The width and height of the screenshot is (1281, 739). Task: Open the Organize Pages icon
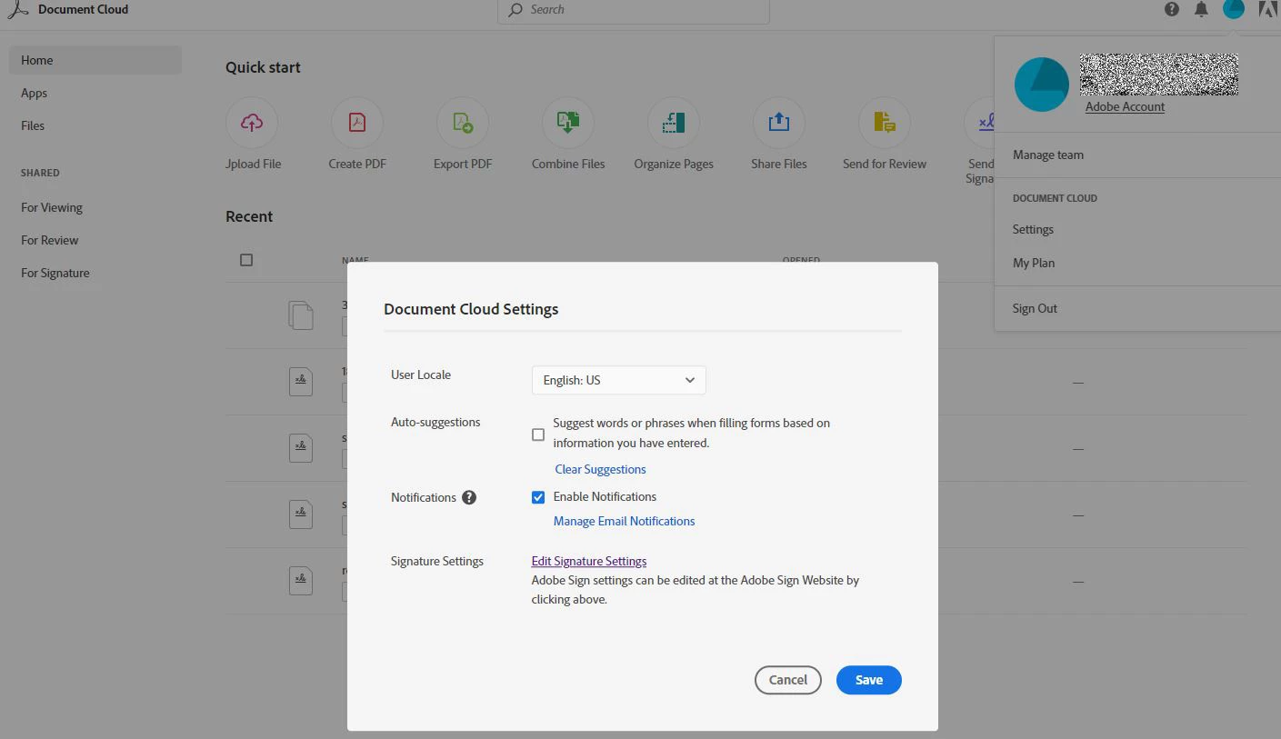(674, 123)
